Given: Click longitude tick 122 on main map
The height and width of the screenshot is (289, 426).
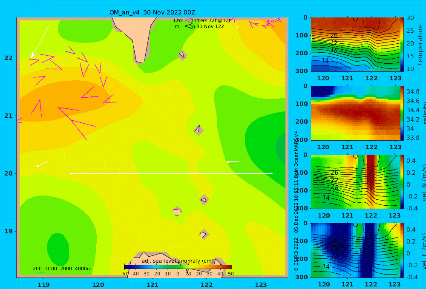Looking at the screenshot, I should 207,285.
